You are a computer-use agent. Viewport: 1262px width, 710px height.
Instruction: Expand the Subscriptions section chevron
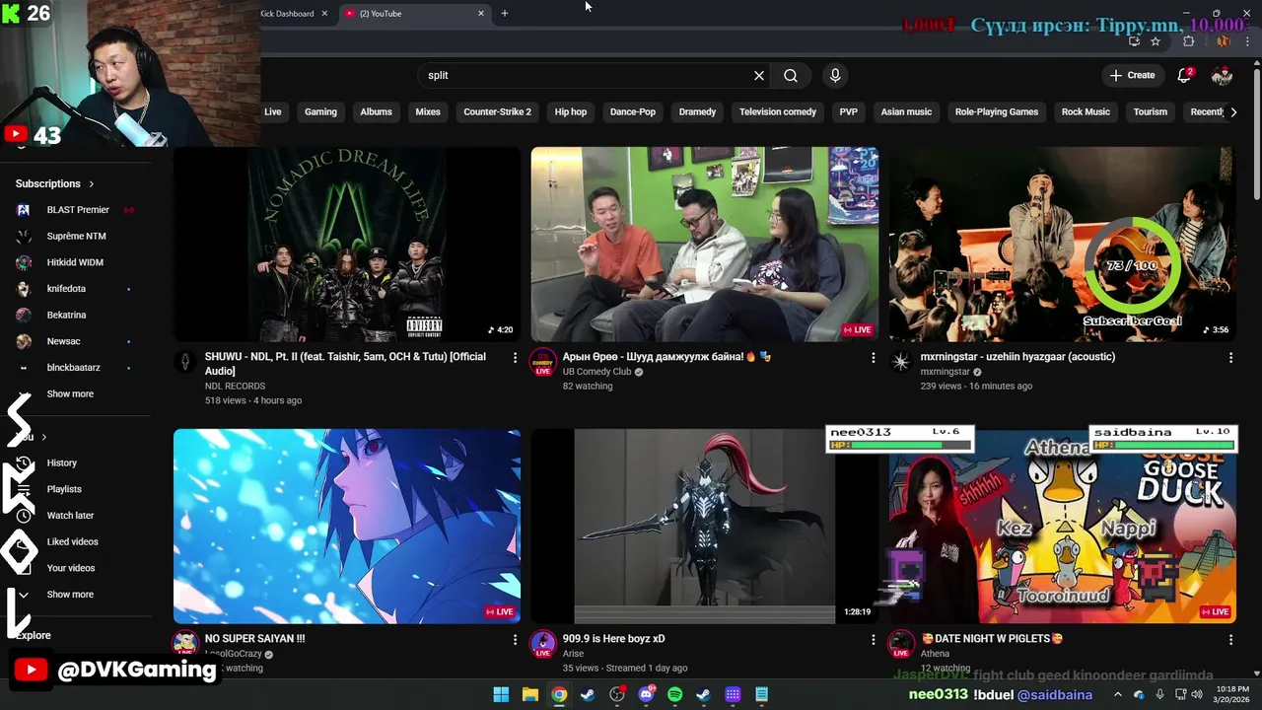(x=92, y=184)
